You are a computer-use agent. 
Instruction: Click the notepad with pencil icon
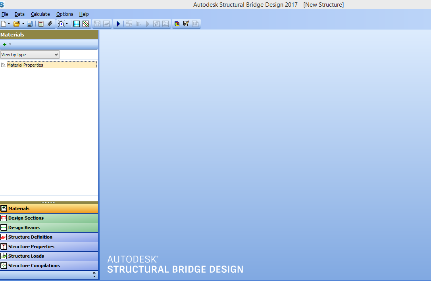click(186, 24)
